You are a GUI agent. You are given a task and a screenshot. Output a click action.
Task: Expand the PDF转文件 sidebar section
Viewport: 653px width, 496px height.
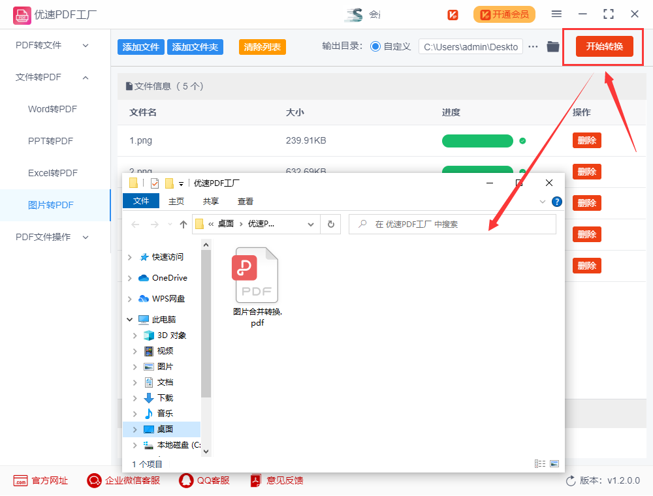[86, 46]
